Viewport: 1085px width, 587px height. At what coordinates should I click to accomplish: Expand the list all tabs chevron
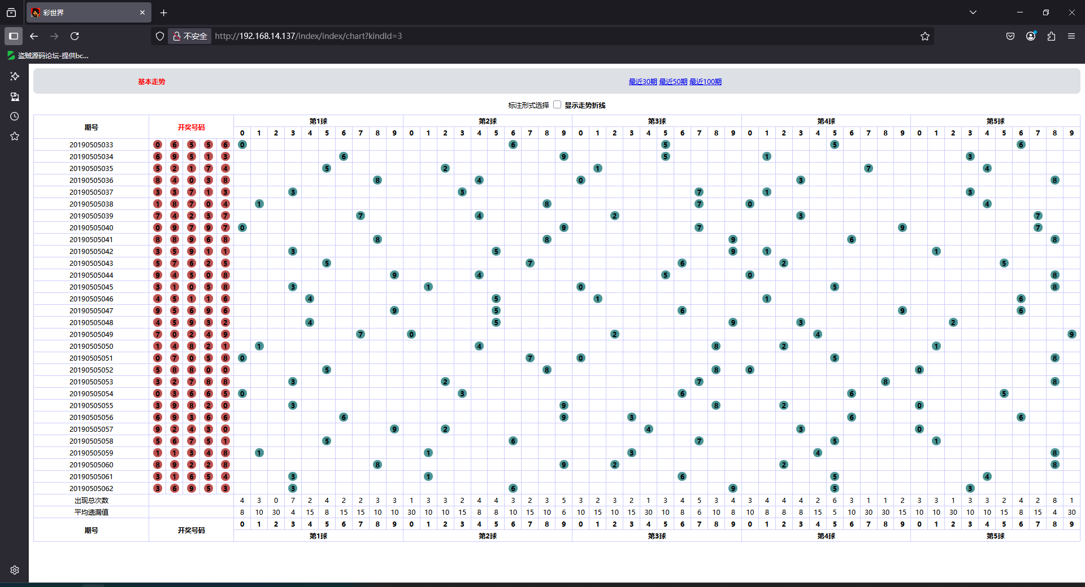[x=973, y=12]
